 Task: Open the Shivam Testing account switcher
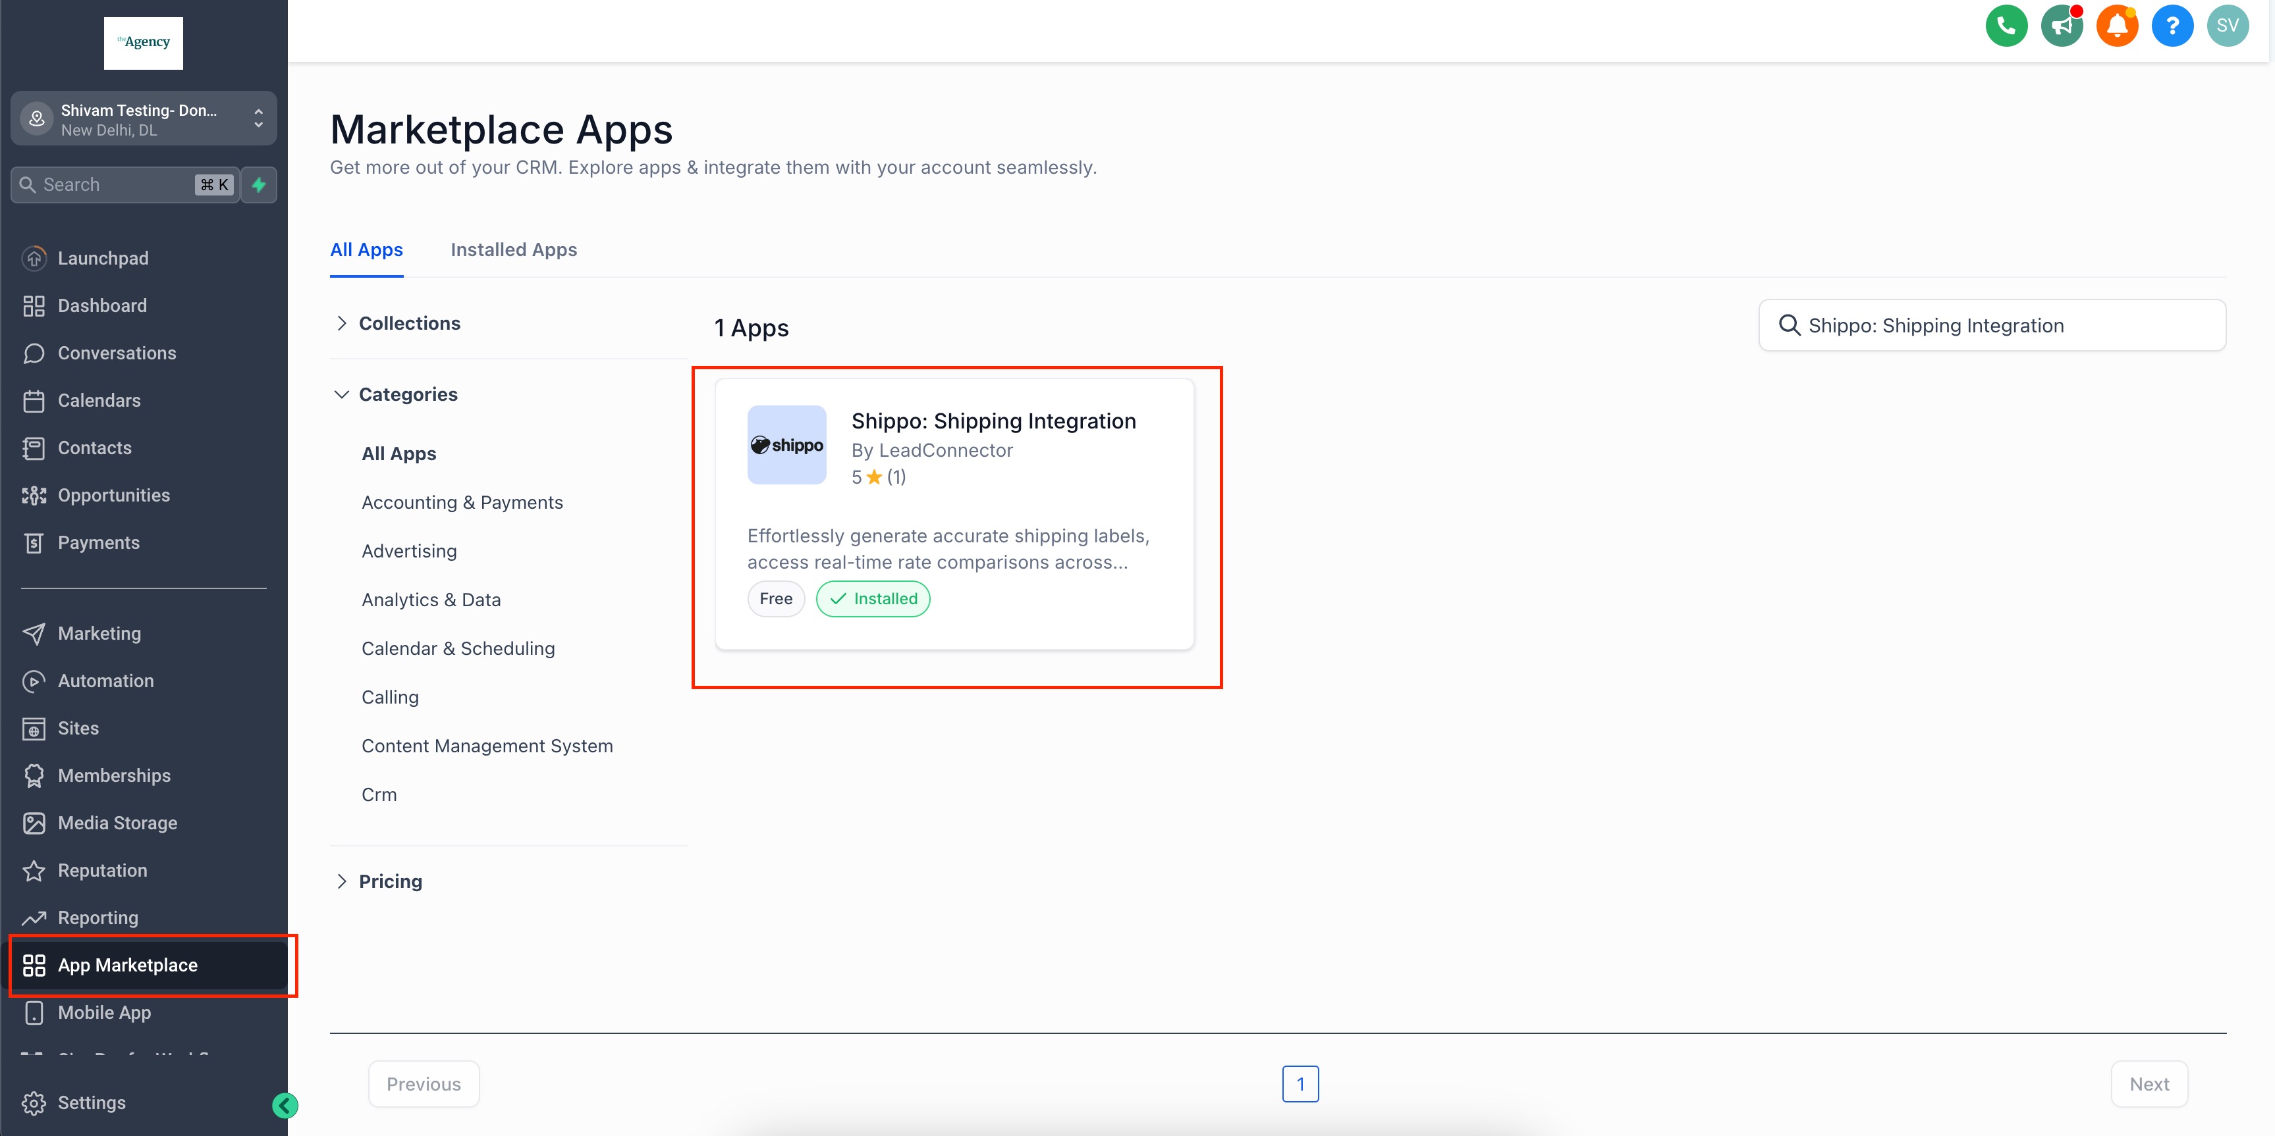pos(143,118)
